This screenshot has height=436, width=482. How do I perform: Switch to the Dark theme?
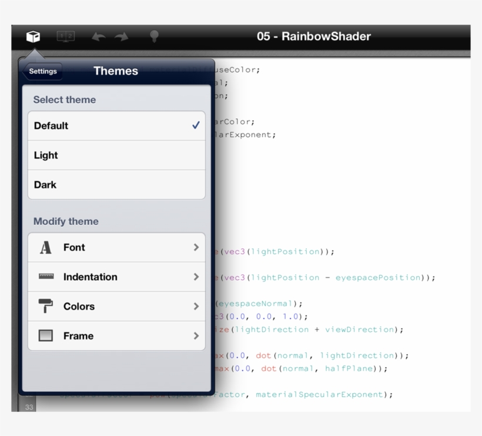pos(116,185)
